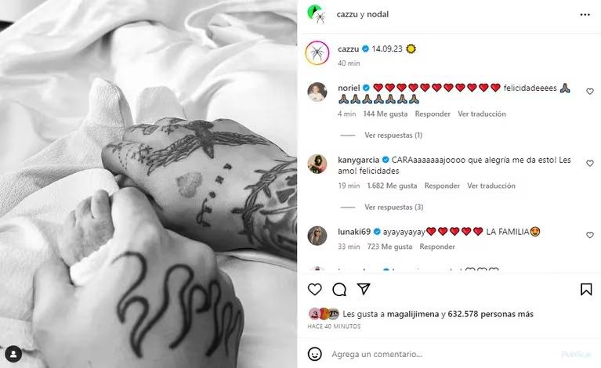Open the kanygarcia username link
601x368 pixels.
(358, 160)
